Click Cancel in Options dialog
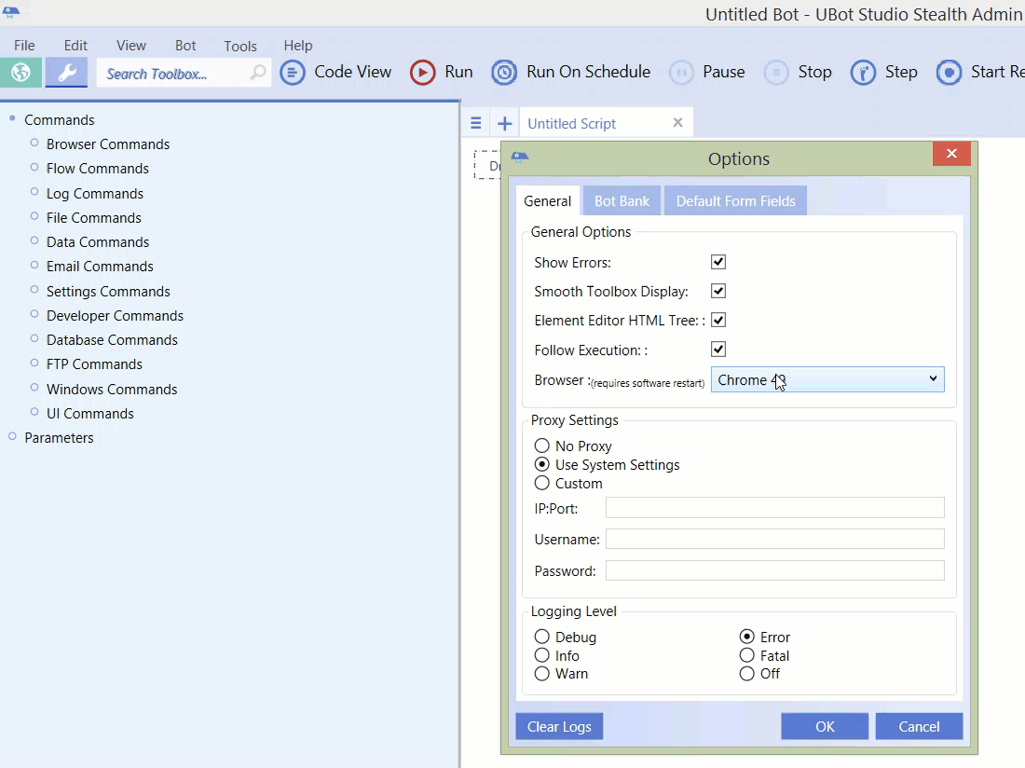This screenshot has width=1025, height=768. (x=919, y=726)
